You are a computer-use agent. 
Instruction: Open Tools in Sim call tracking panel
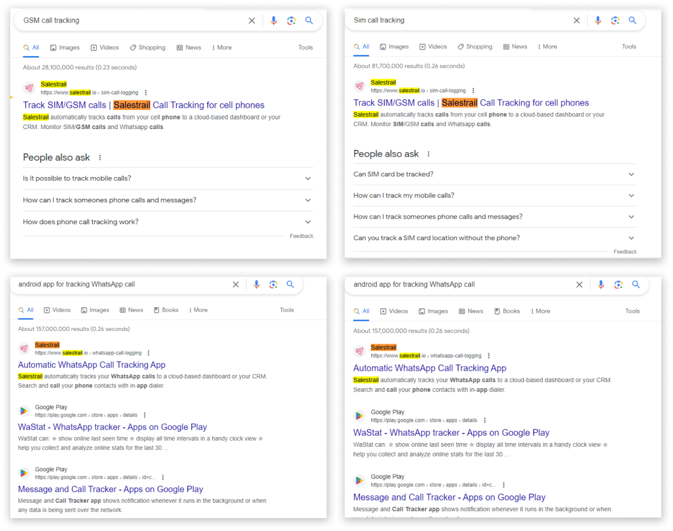pyautogui.click(x=629, y=47)
